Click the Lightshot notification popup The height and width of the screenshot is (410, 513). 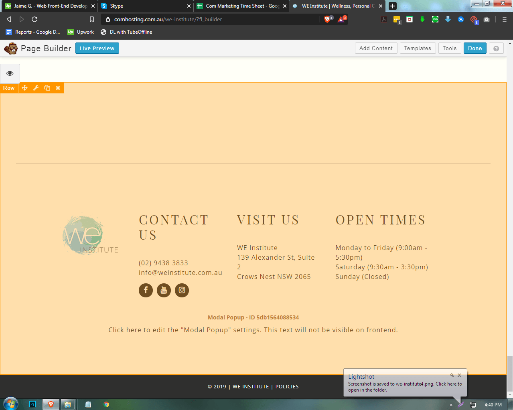click(405, 383)
